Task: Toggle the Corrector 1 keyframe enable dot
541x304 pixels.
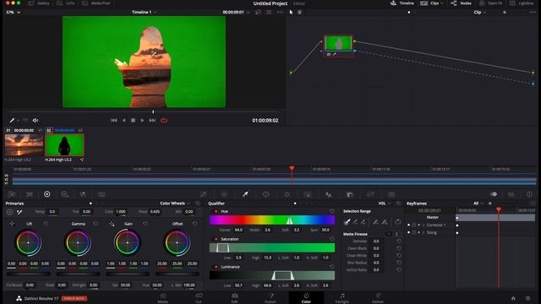Action: click(x=409, y=225)
